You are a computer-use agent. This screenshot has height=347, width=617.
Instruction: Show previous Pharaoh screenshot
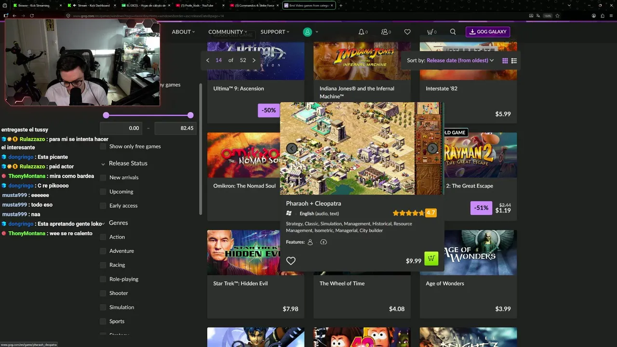[292, 148]
